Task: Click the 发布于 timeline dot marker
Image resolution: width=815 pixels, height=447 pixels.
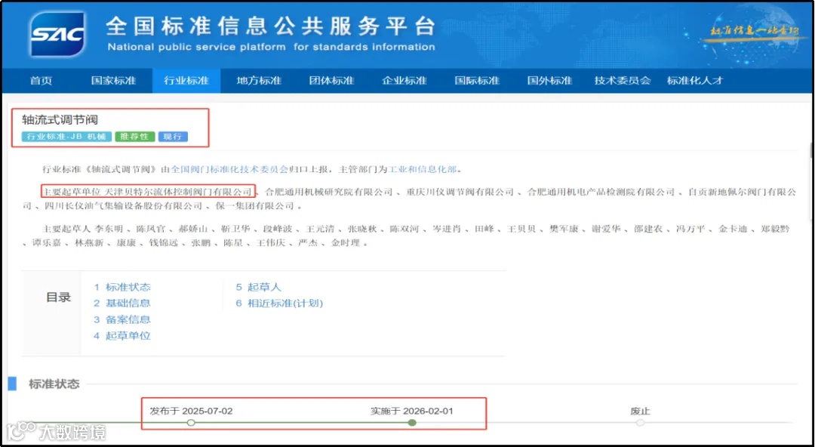Action: [190, 423]
